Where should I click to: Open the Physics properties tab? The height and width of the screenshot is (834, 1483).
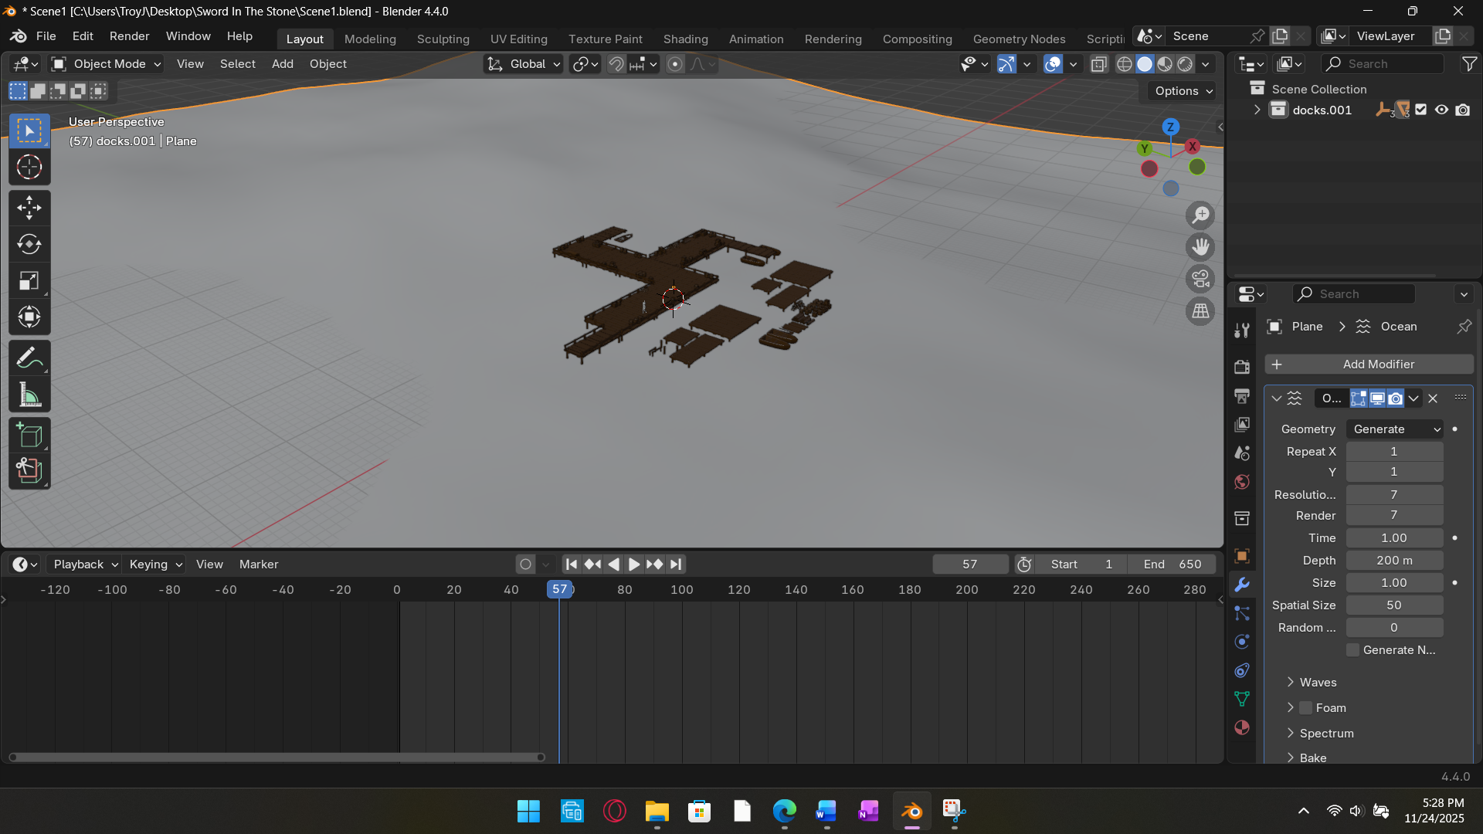pyautogui.click(x=1242, y=642)
